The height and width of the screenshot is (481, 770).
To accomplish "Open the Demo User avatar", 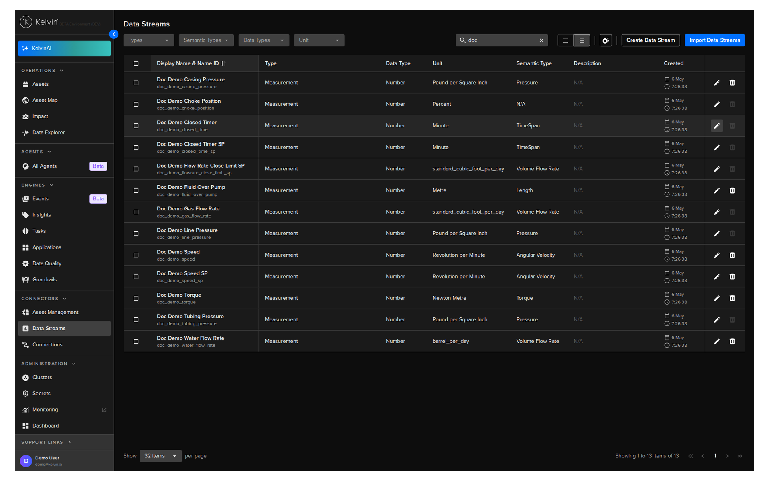I will coord(26,461).
